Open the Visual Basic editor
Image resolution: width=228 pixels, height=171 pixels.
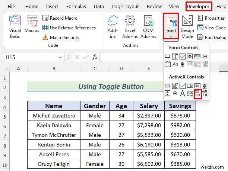(x=15, y=26)
